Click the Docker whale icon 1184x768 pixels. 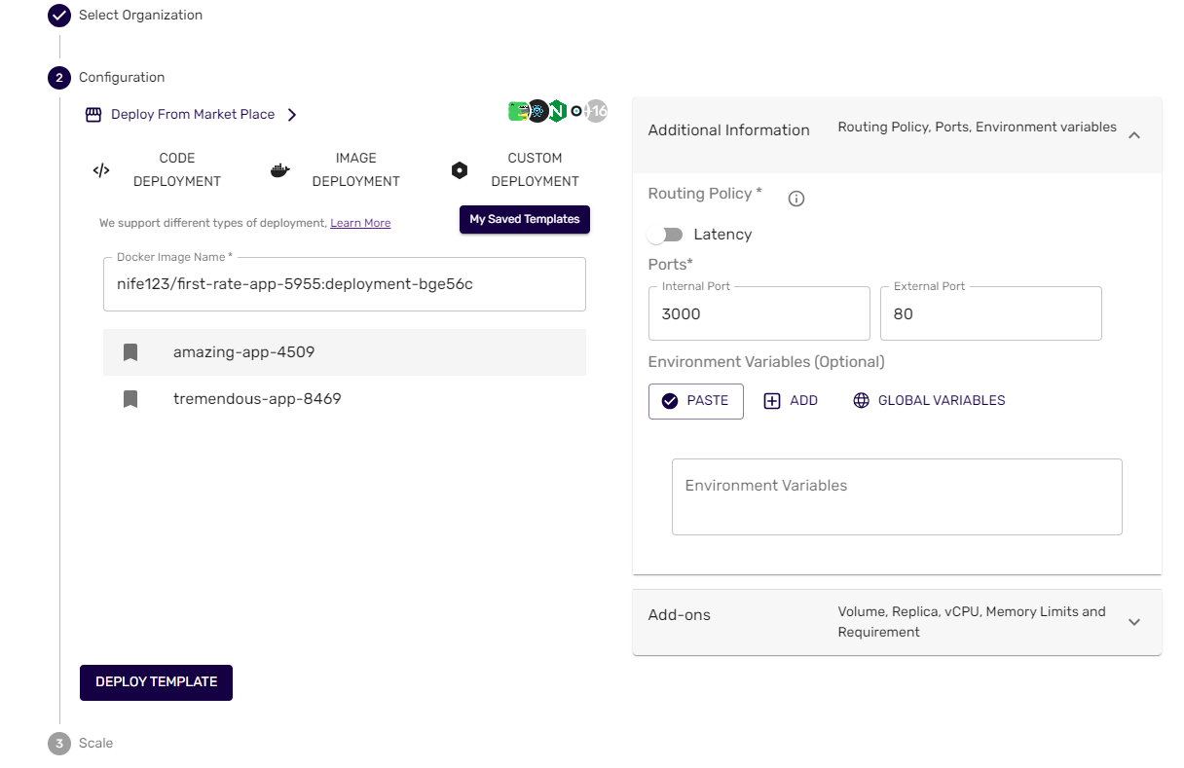[279, 170]
